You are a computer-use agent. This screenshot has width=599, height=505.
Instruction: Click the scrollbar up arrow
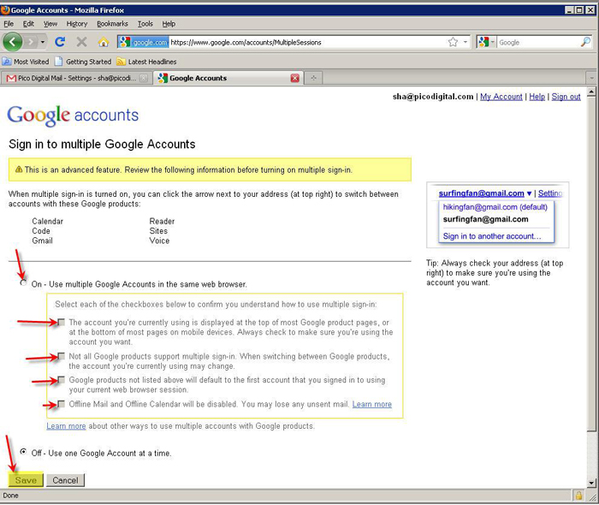click(591, 92)
